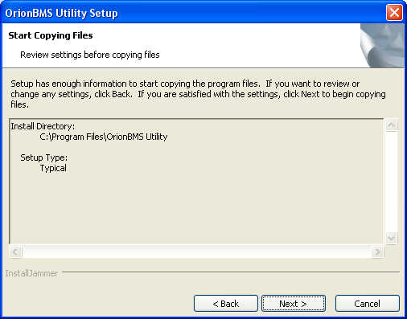The height and width of the screenshot is (319, 407).
Task: Click the Install Directory label in summary
Action: 43,126
